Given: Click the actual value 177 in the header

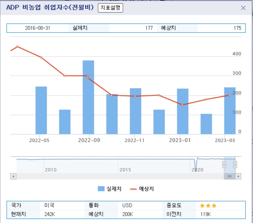Looking at the screenshot, I should coord(149,28).
